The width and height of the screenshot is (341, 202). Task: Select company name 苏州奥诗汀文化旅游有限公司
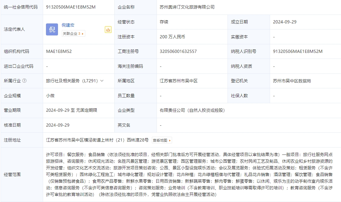pos(187,7)
